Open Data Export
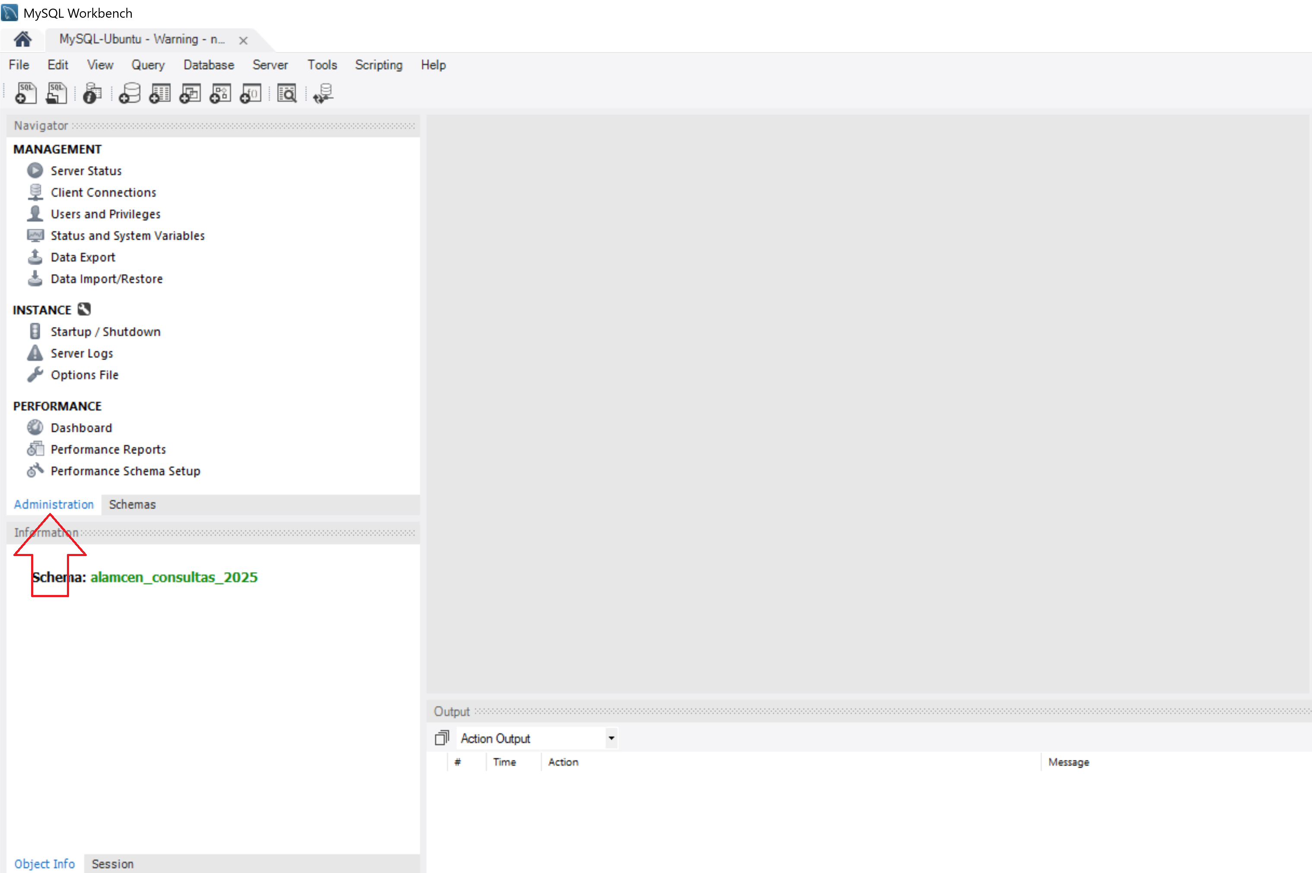 [83, 257]
